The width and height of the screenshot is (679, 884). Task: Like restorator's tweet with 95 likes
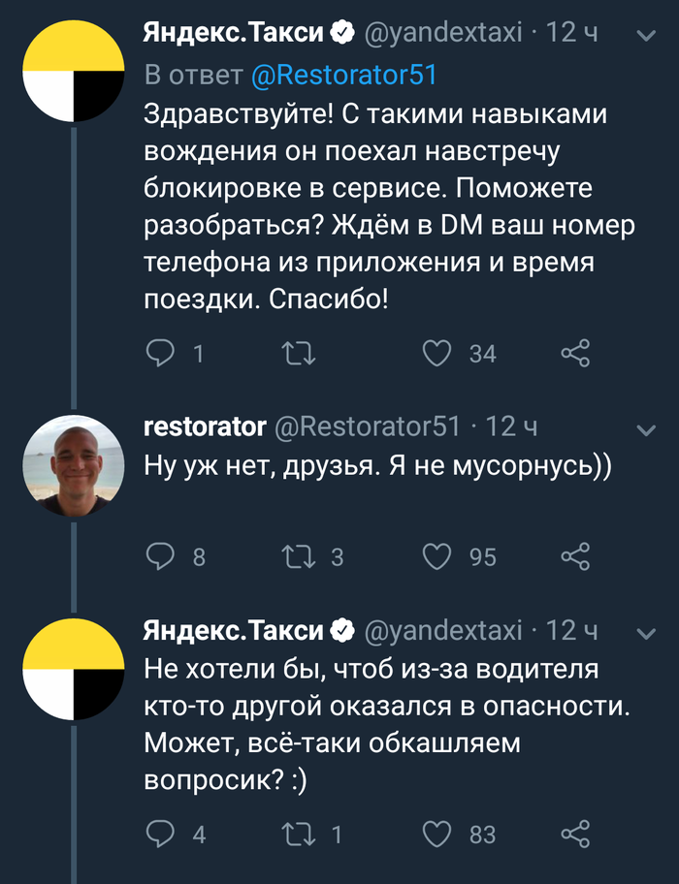(437, 555)
